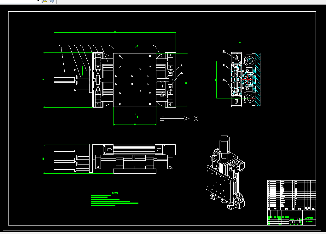Viewport: 326px width, 234px height.
Task: Click the UCS origin square icon
Action: [x=162, y=119]
